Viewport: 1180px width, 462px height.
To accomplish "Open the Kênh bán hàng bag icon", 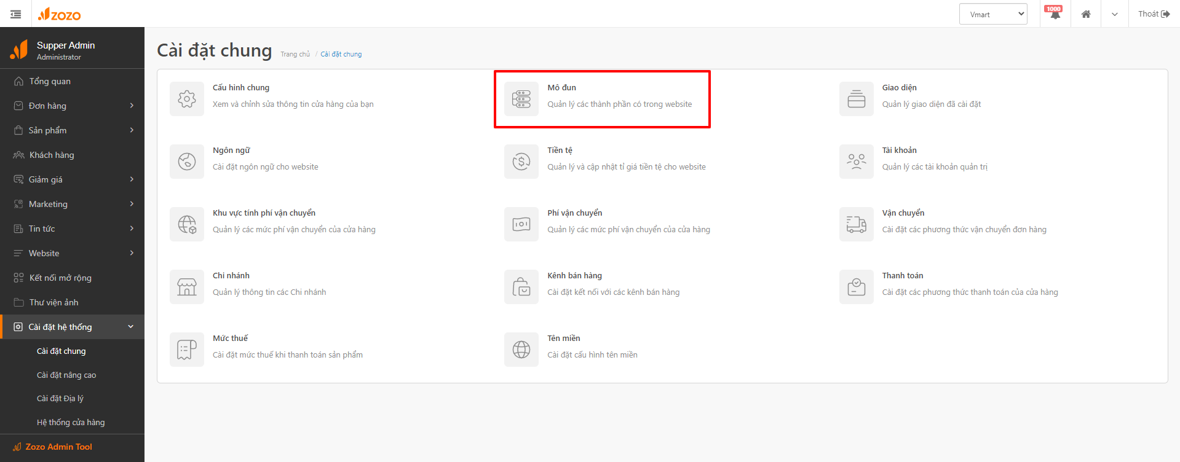I will (x=521, y=287).
